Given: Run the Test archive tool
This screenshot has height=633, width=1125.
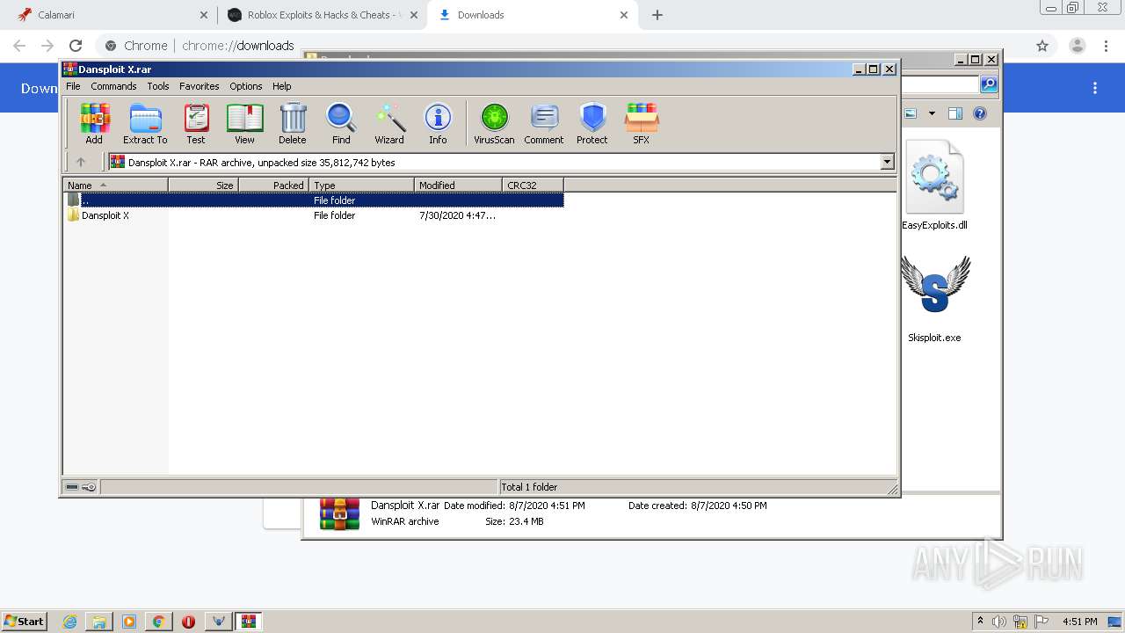Looking at the screenshot, I should click(x=196, y=123).
